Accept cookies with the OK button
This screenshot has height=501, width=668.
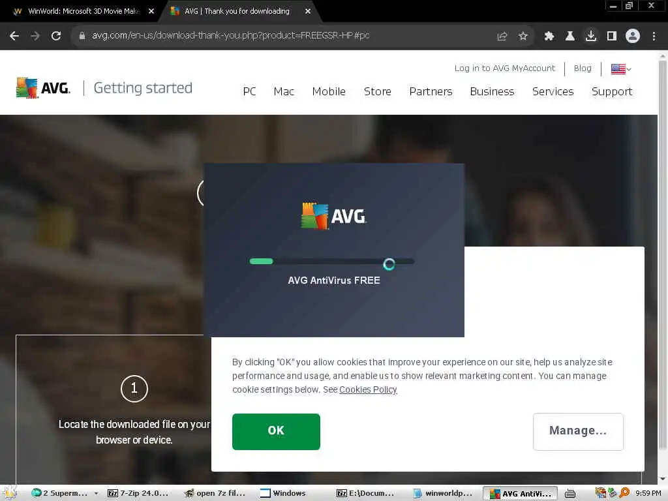pos(276,432)
